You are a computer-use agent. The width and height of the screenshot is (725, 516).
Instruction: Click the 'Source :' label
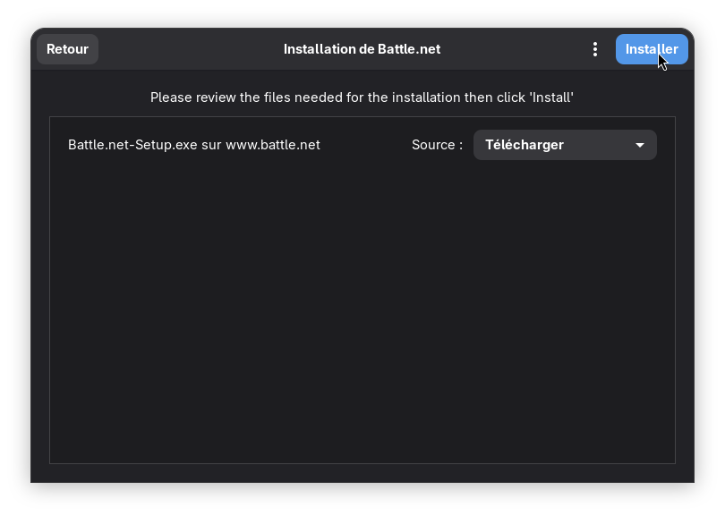[437, 145]
